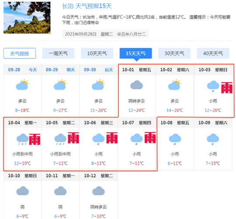This screenshot has height=219, width=236.
Task: Switch to the 40天天气 tab
Action: (213, 53)
